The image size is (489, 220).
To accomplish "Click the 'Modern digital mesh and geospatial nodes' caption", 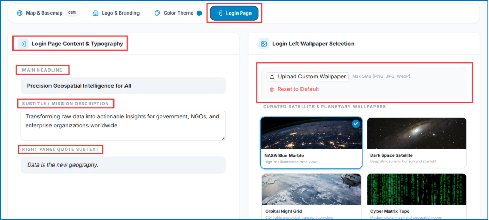I will [406, 217].
